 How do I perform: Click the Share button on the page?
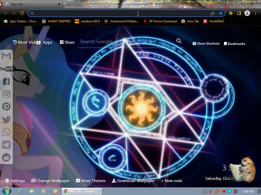(x=67, y=42)
